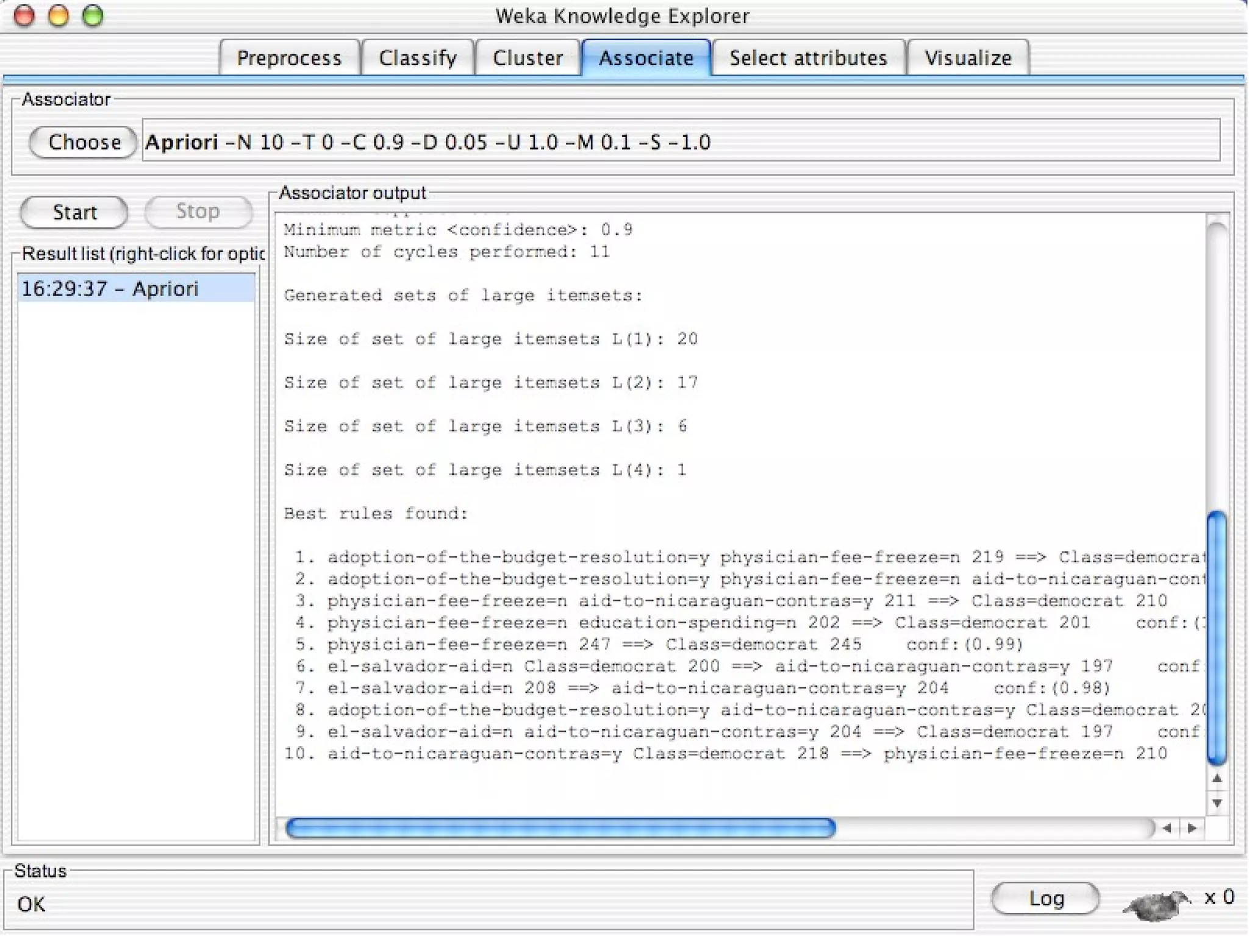The height and width of the screenshot is (936, 1249).
Task: Click the vertical scrollbar up arrow
Action: pyautogui.click(x=1217, y=779)
